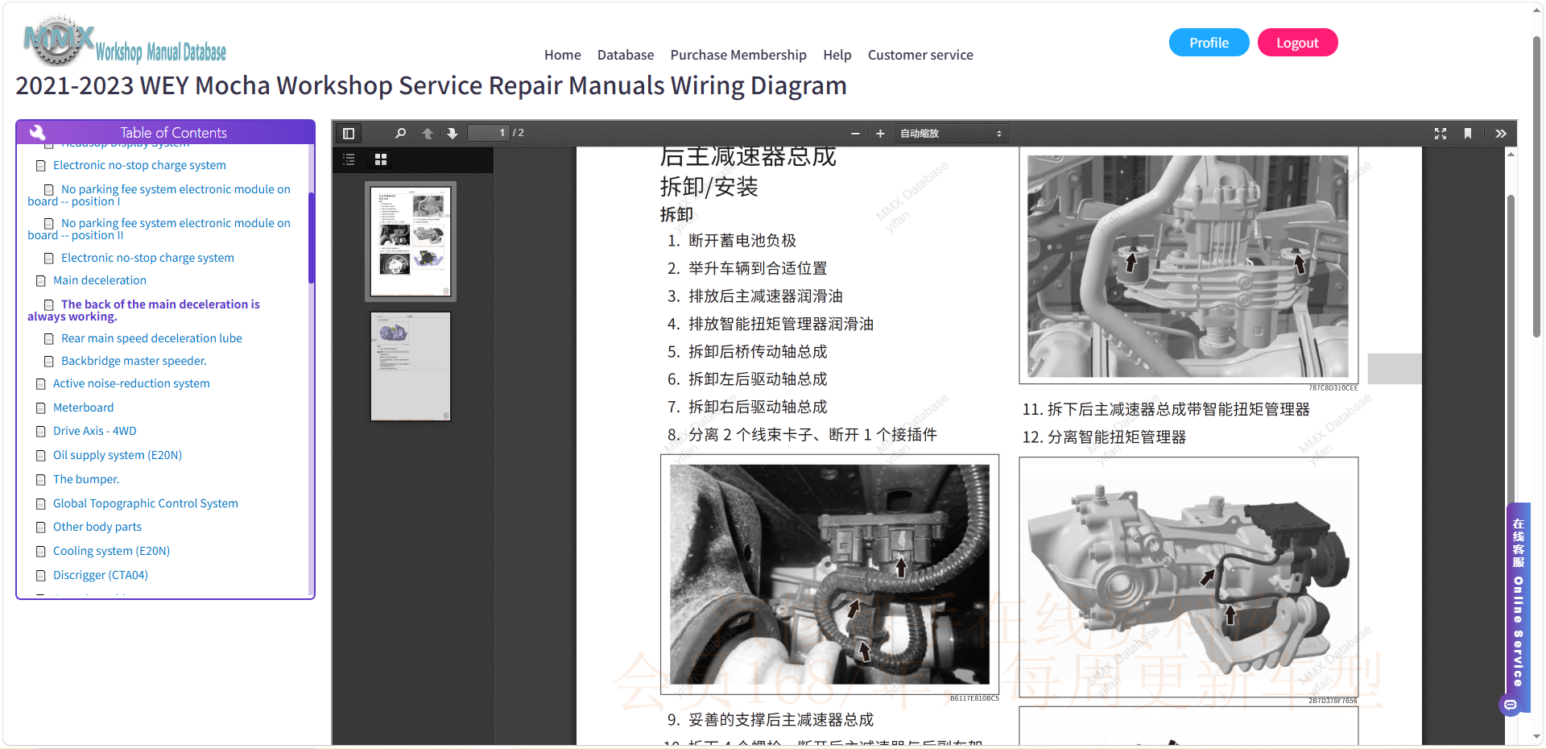The width and height of the screenshot is (1546, 749).
Task: Show thumbnails grid view in sidebar
Action: coord(381,159)
